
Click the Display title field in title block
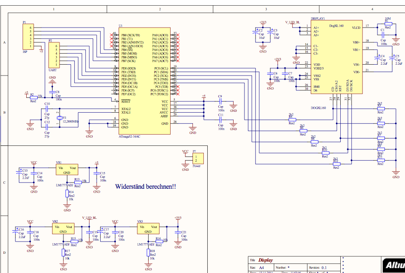coord(265,260)
